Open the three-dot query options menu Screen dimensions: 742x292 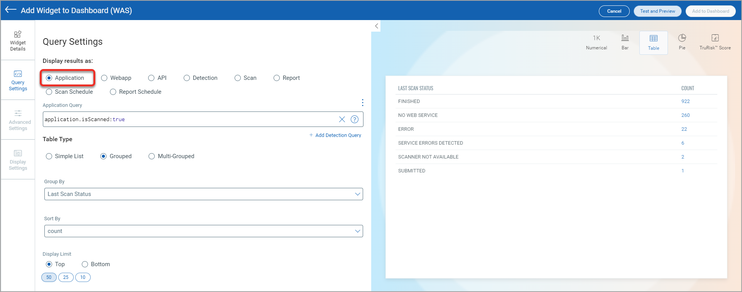(362, 103)
